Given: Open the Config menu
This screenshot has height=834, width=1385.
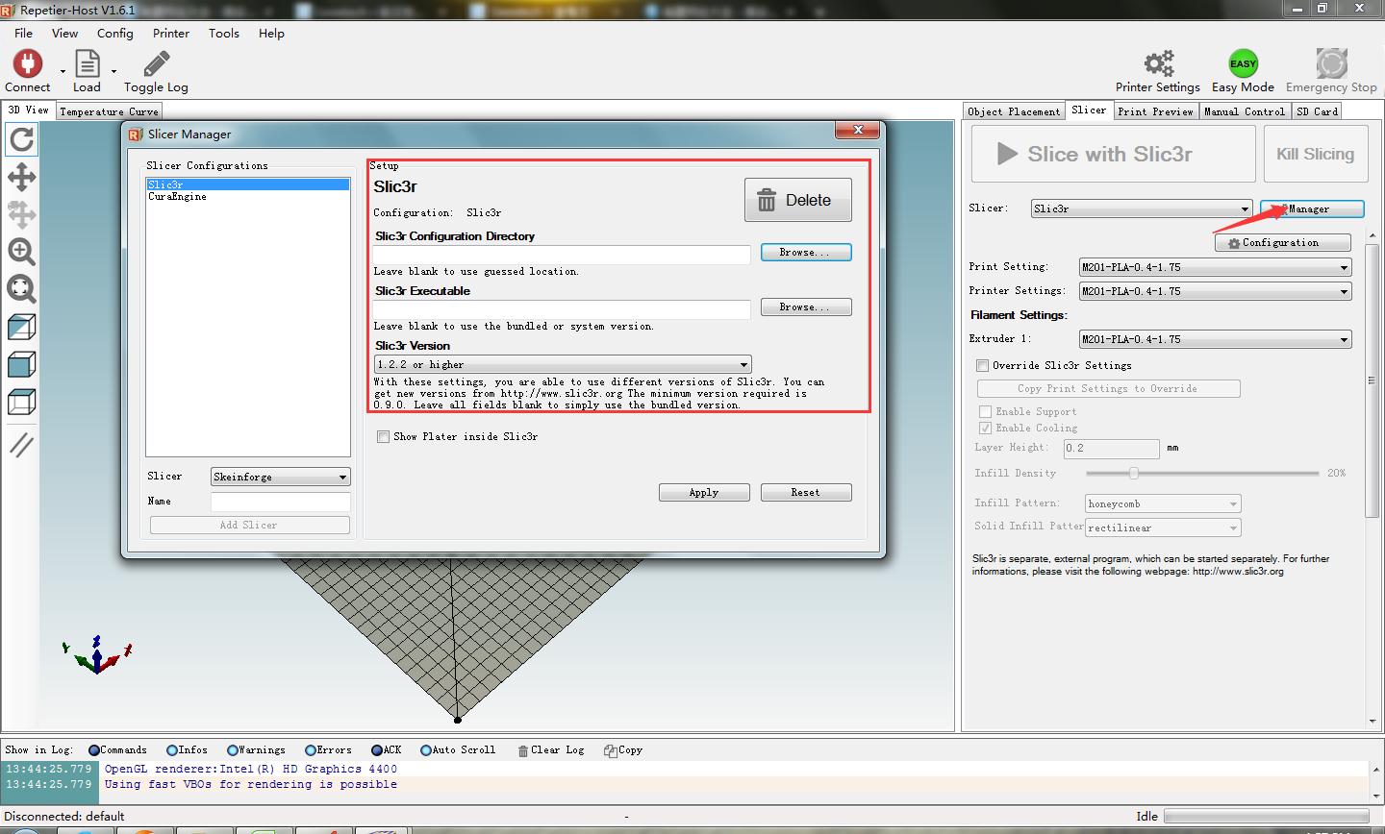Looking at the screenshot, I should pos(115,33).
